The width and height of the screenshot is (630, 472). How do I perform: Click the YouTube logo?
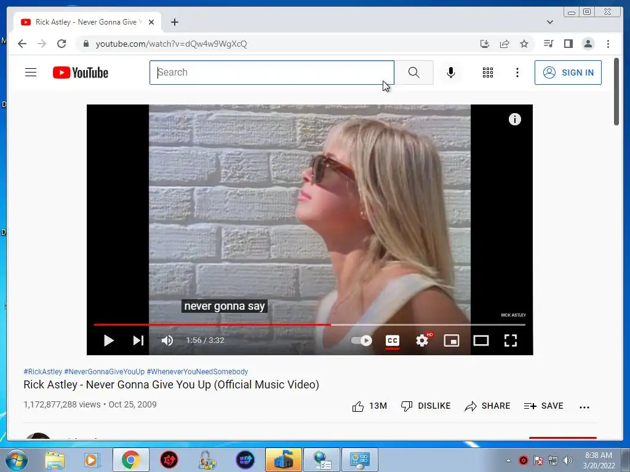pyautogui.click(x=81, y=73)
